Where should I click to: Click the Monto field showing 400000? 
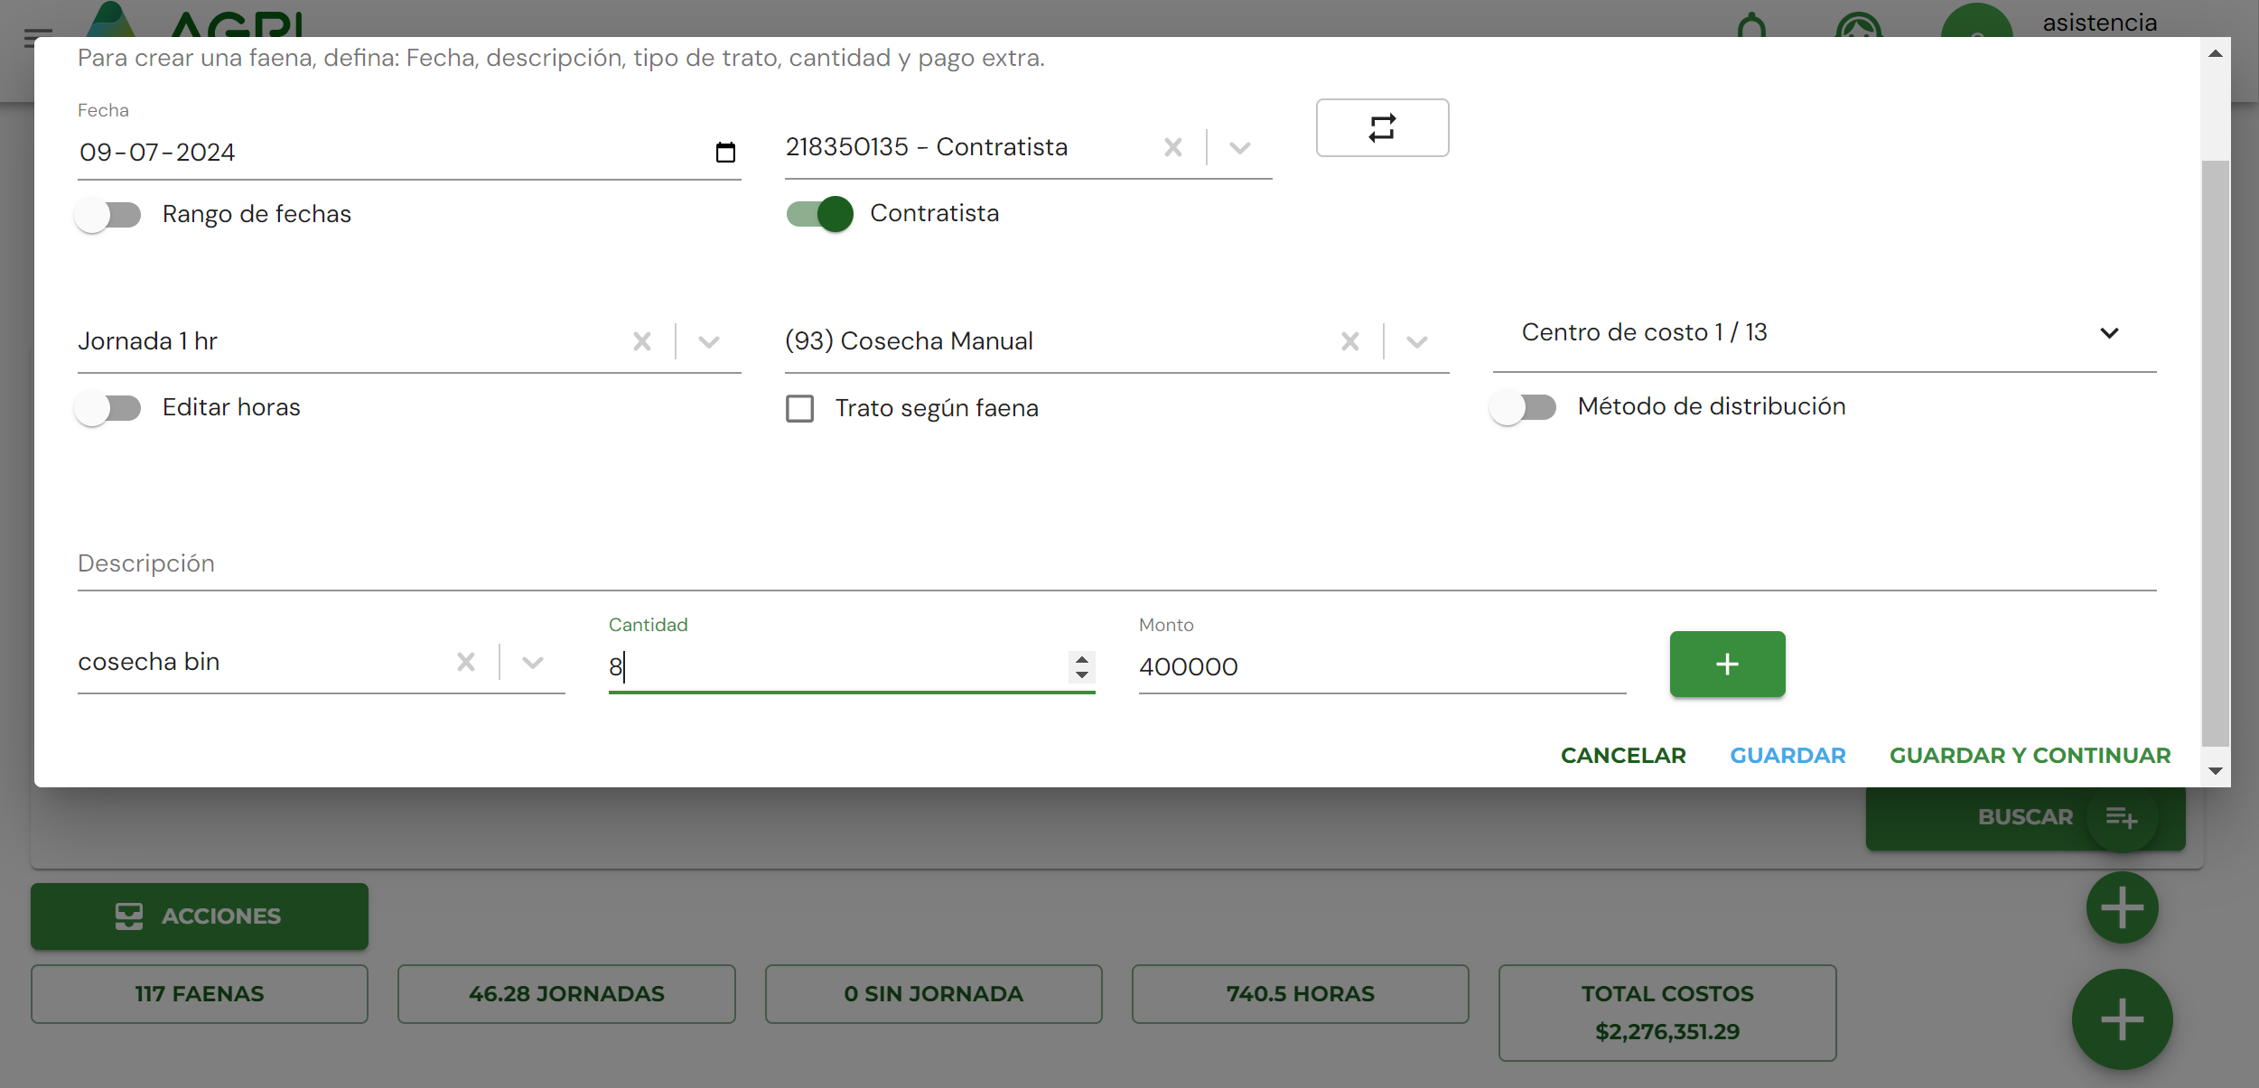pos(1382,666)
